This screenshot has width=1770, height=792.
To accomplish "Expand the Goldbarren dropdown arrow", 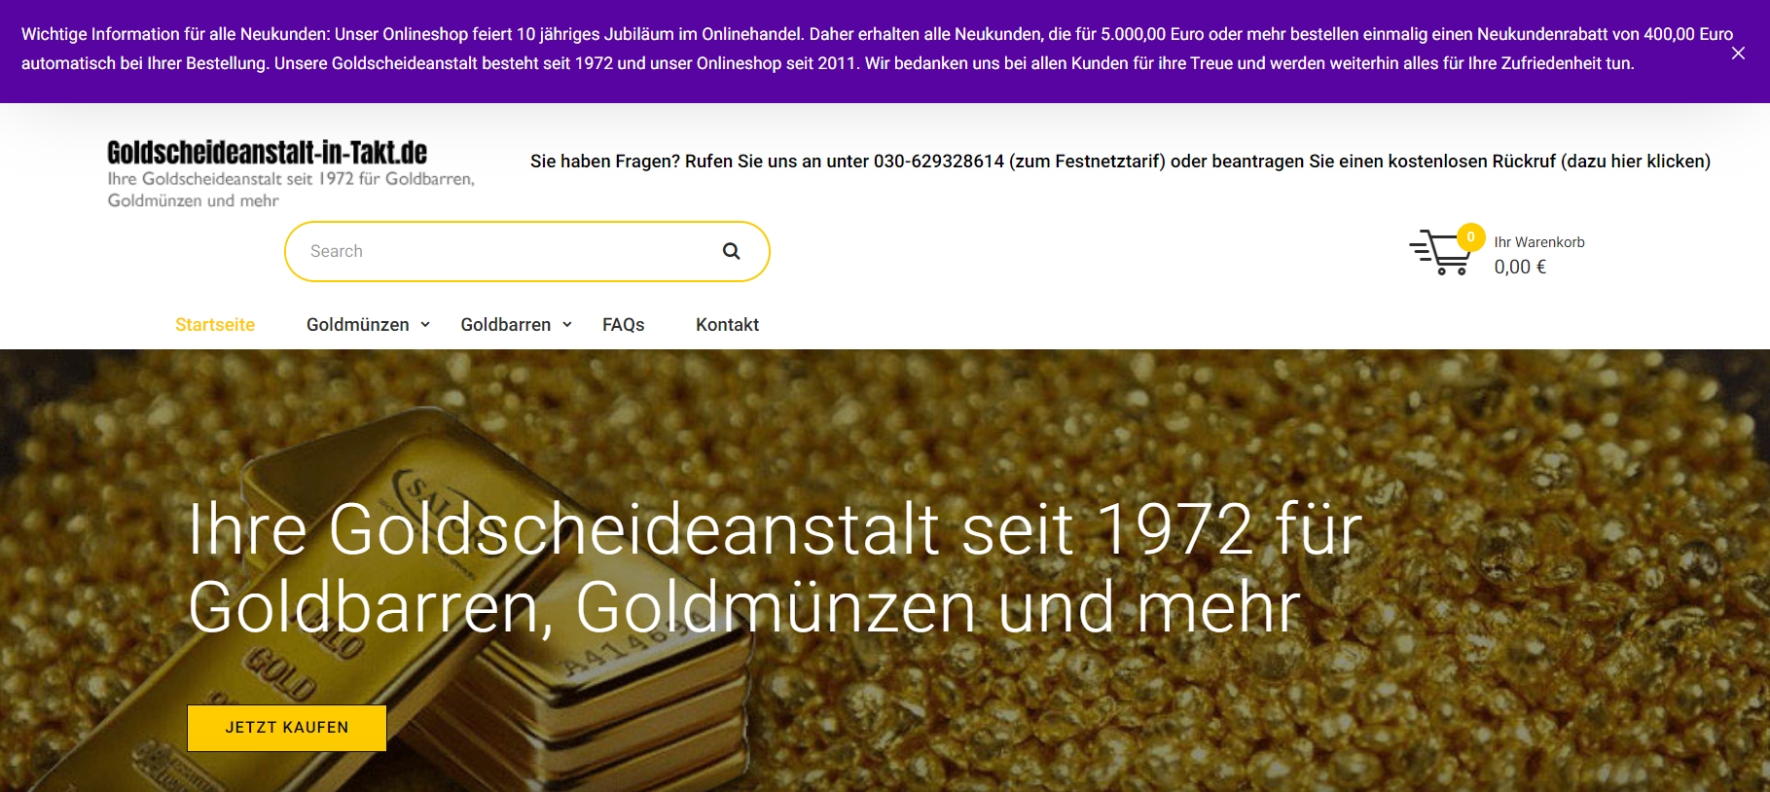I will 567,325.
